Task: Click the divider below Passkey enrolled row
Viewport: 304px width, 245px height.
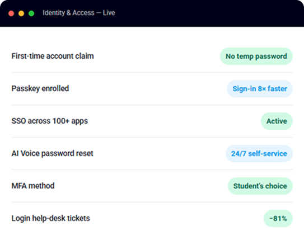Action: coord(152,105)
